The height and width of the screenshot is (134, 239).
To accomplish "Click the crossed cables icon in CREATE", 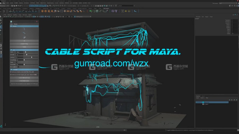I will pos(24,33).
